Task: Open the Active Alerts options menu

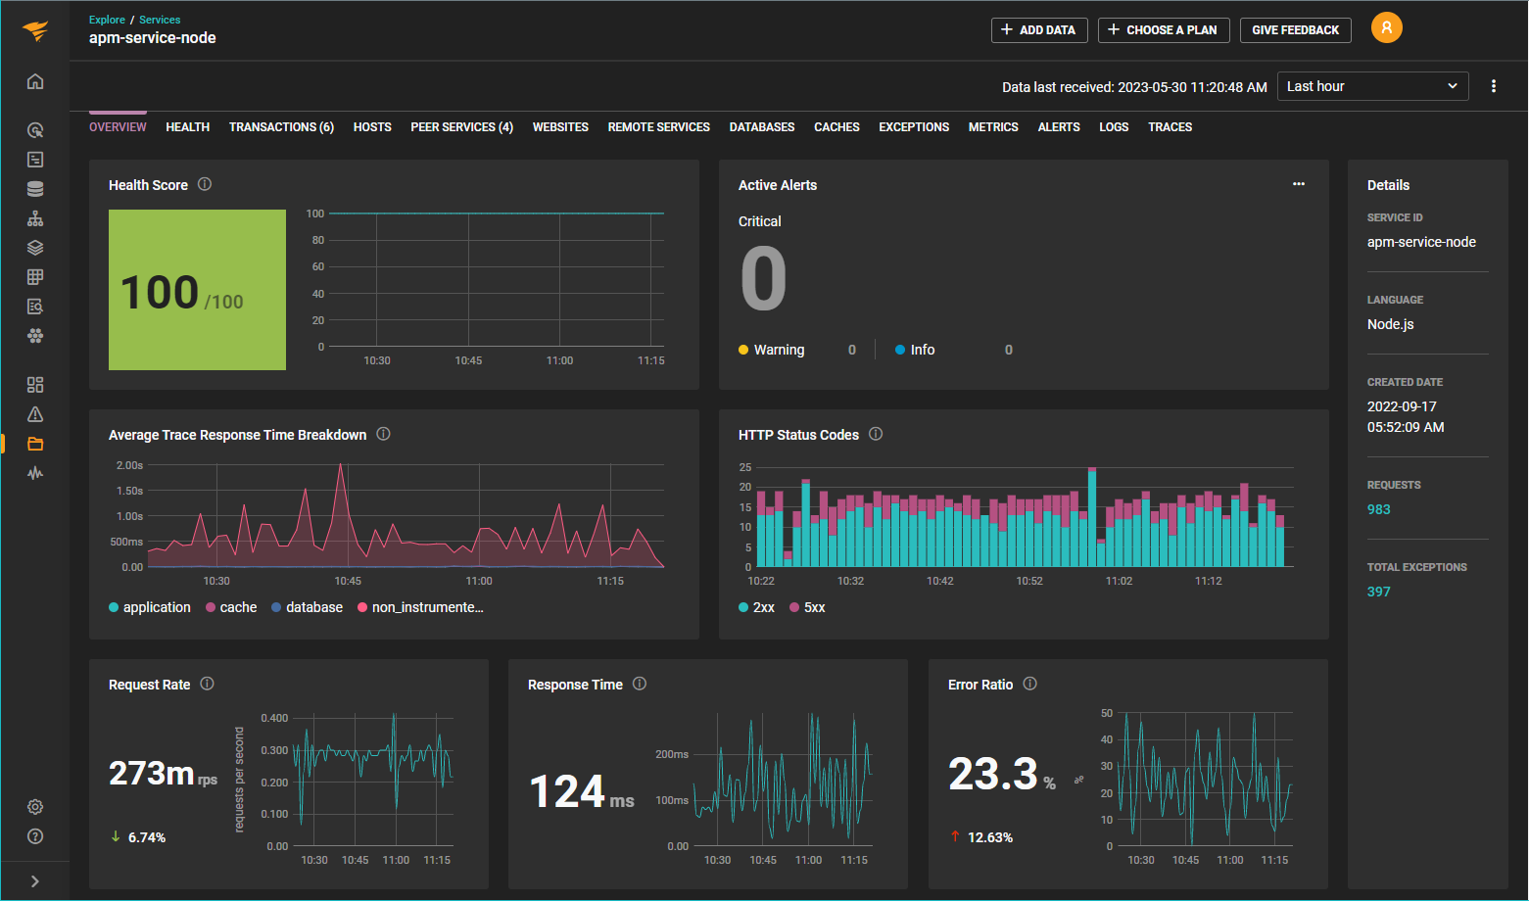Action: (1299, 184)
